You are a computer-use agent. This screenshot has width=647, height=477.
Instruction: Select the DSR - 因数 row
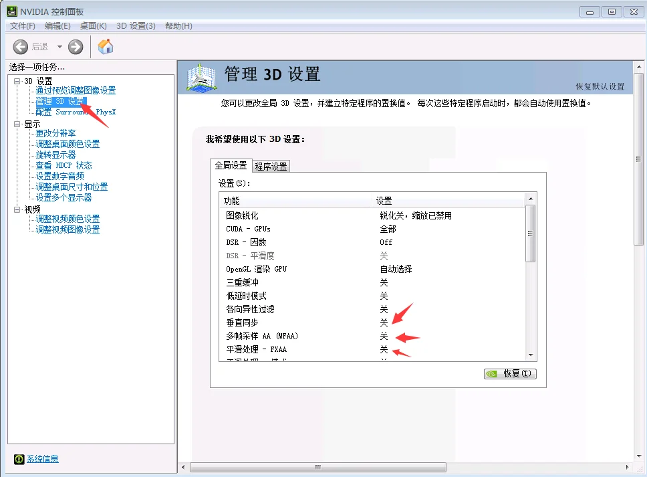(372, 242)
